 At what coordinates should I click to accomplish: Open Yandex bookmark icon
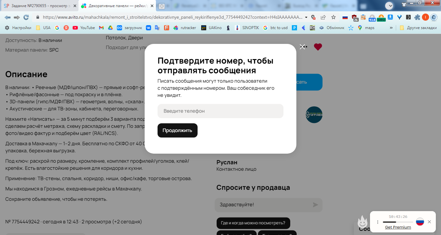[66, 28]
